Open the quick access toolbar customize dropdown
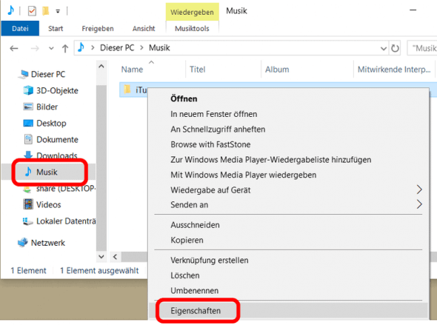This screenshot has height=325, width=437. tap(58, 11)
